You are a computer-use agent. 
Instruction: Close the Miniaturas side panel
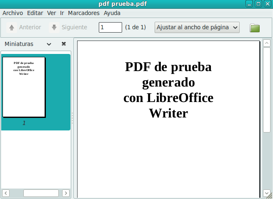[64, 44]
